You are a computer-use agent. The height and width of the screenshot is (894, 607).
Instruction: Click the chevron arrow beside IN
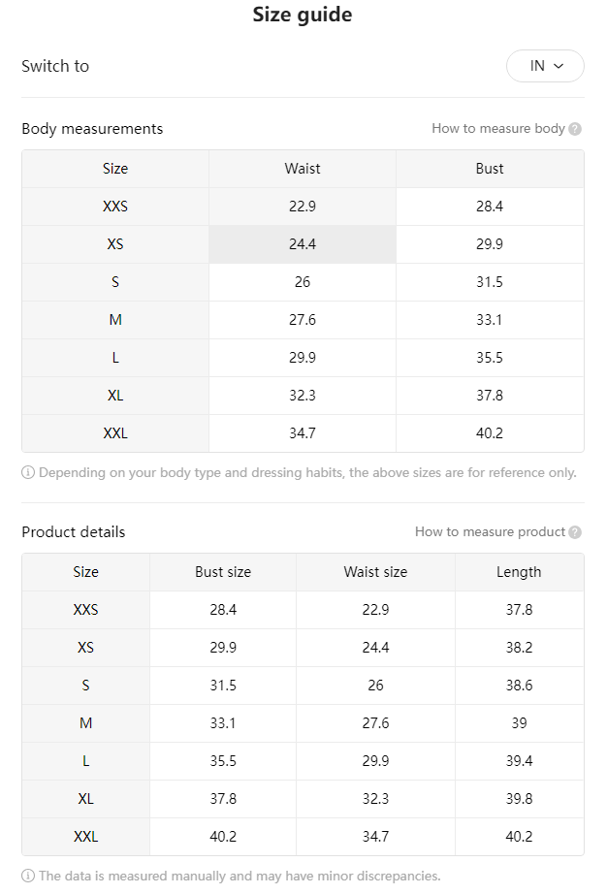[x=559, y=66]
